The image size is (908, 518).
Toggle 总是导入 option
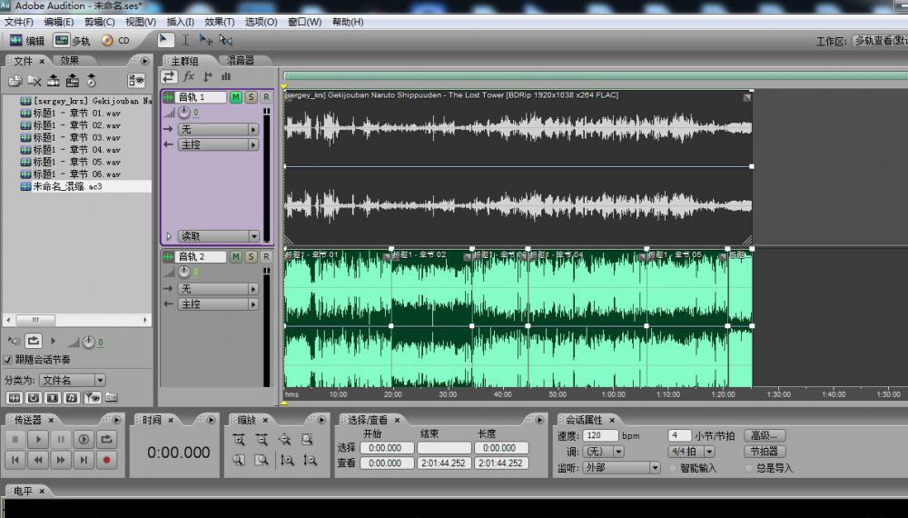pos(749,468)
